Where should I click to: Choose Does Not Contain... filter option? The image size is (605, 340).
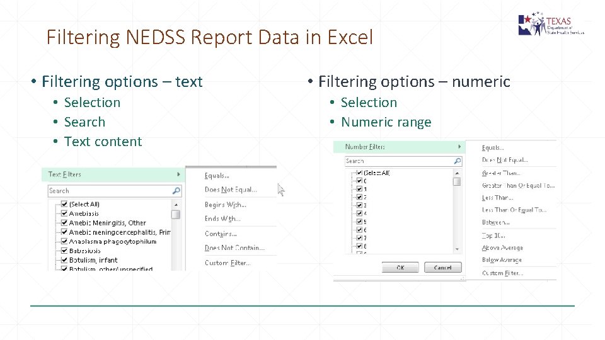pos(234,248)
